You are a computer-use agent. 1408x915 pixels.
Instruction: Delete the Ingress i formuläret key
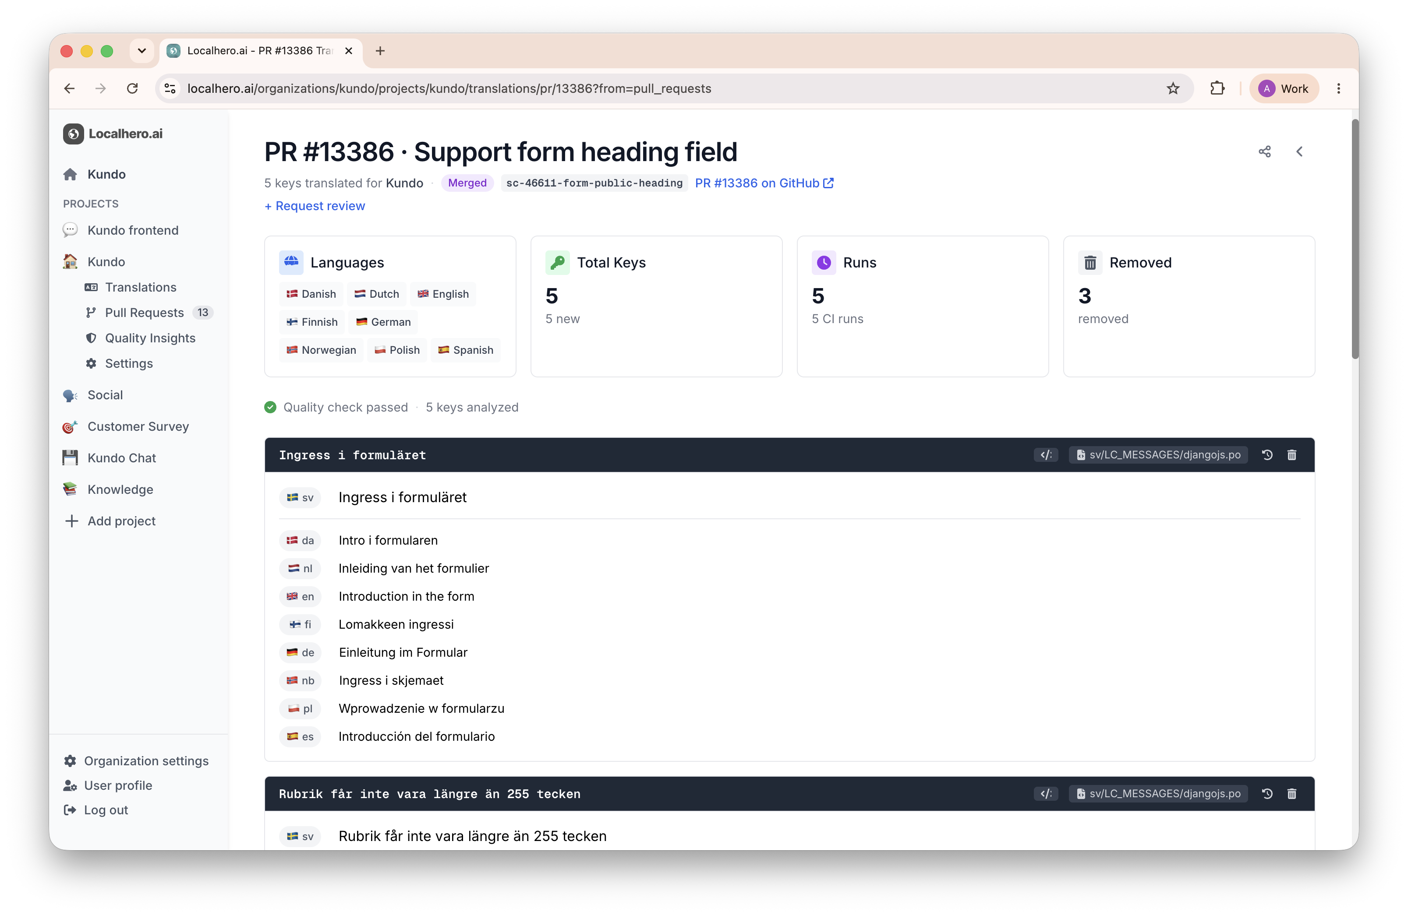(x=1292, y=454)
